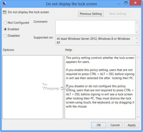Image resolution: width=143 pixels, height=132 pixels.
Task: Click the policy setting icon beside heading
Action: coord(5,12)
